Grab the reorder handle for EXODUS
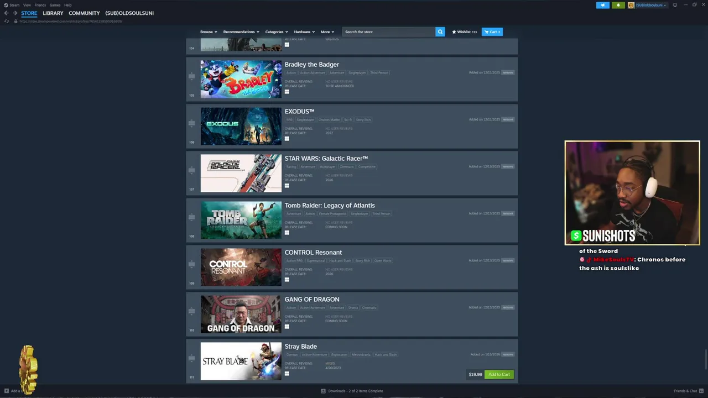 click(191, 123)
